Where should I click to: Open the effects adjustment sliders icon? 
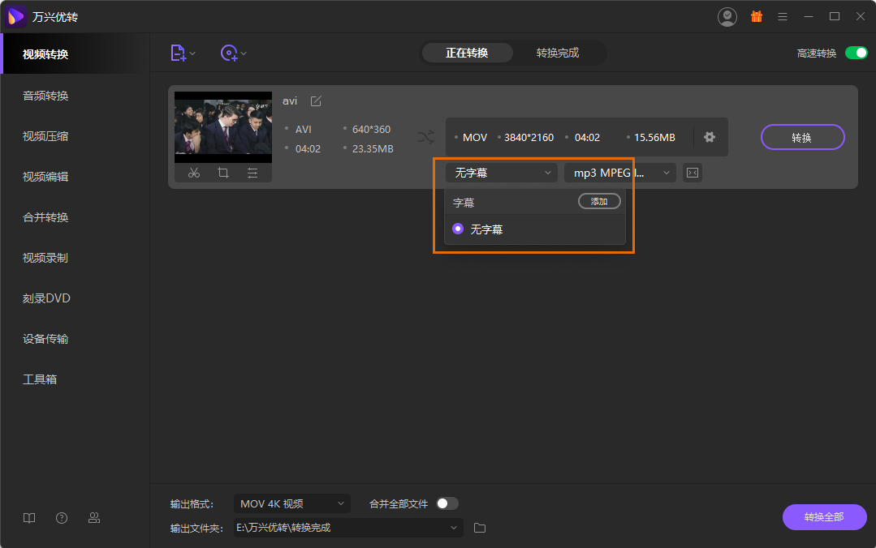click(252, 173)
